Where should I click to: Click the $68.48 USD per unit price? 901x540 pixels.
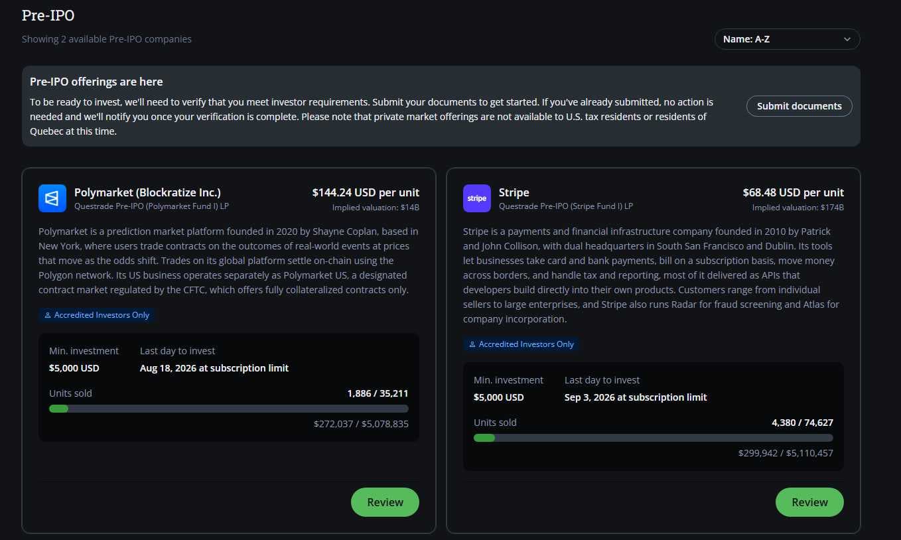coord(794,192)
